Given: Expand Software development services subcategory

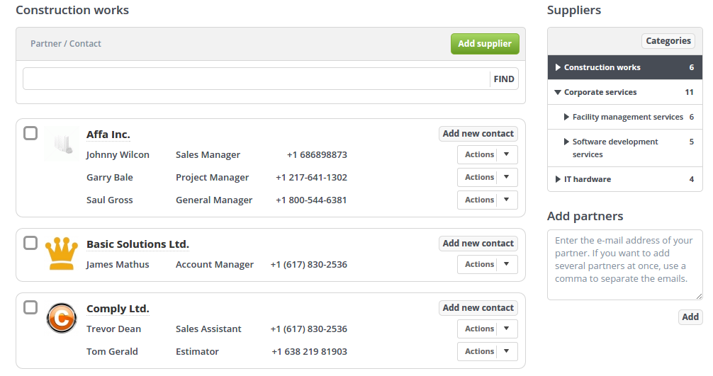Looking at the screenshot, I should point(566,142).
